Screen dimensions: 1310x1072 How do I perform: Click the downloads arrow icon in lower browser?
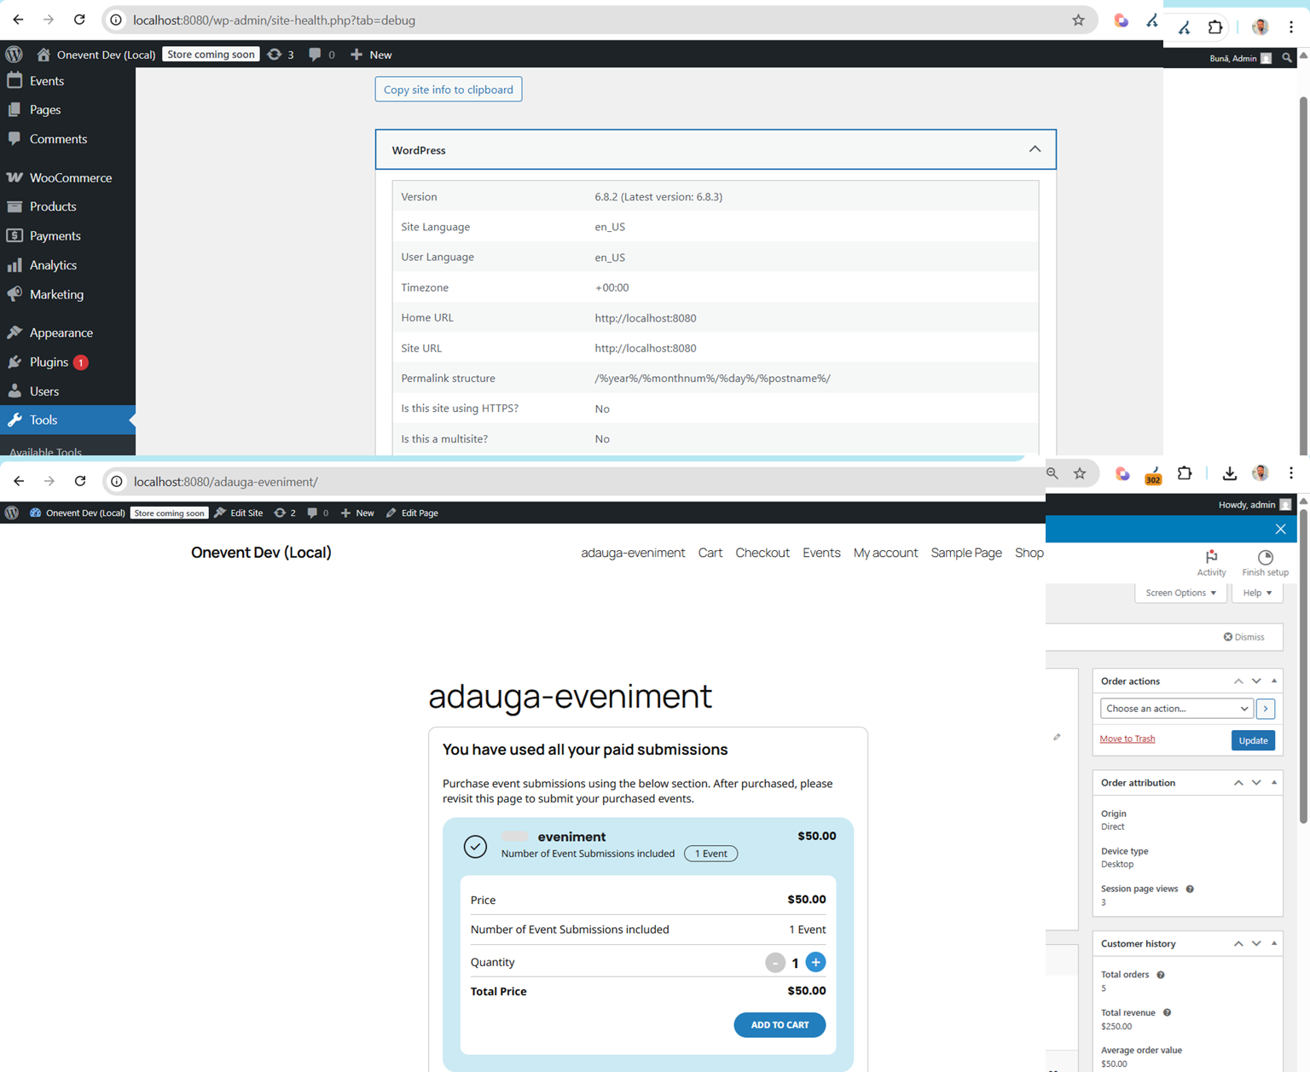point(1229,473)
